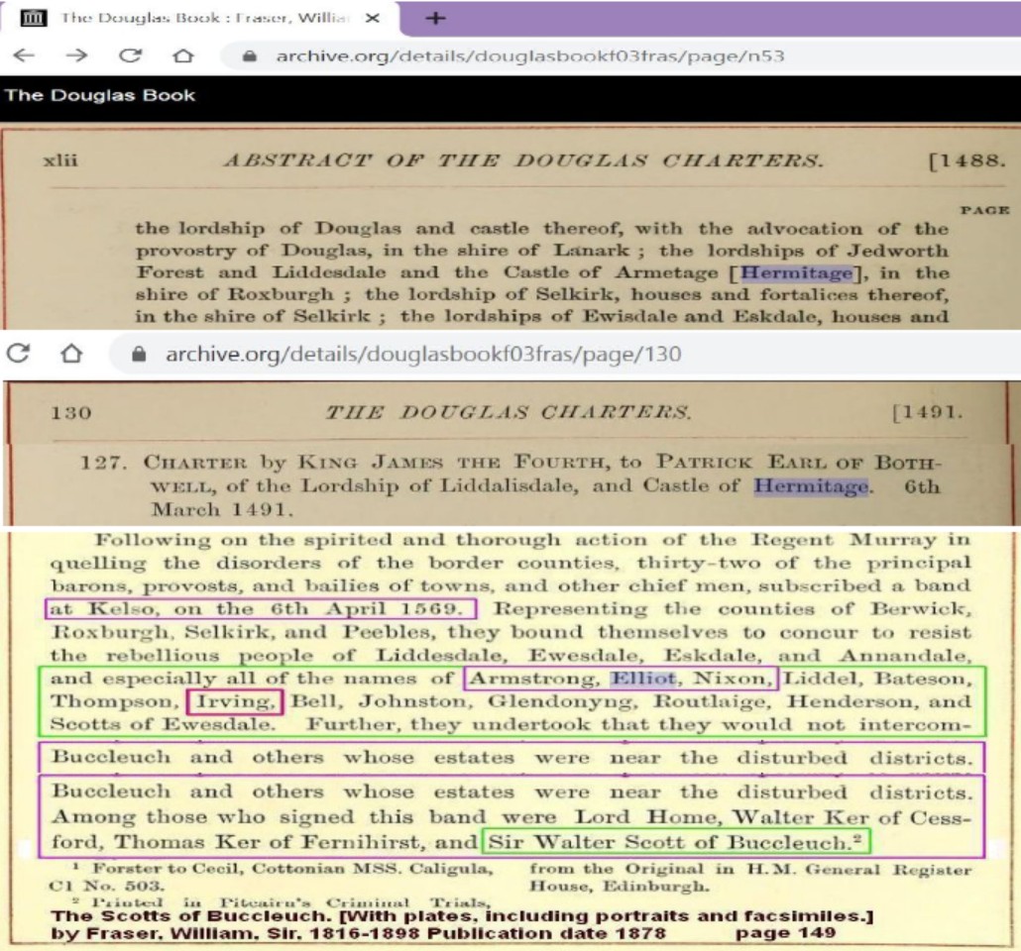Image resolution: width=1021 pixels, height=951 pixels.
Task: Click highlighted Hermitage in charter 127 heading
Action: coord(811,486)
